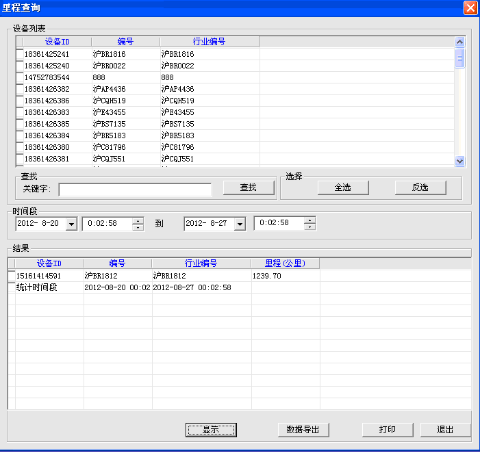Click the start time field 0:02:58
Image resolution: width=480 pixels, height=453 pixels.
click(108, 224)
